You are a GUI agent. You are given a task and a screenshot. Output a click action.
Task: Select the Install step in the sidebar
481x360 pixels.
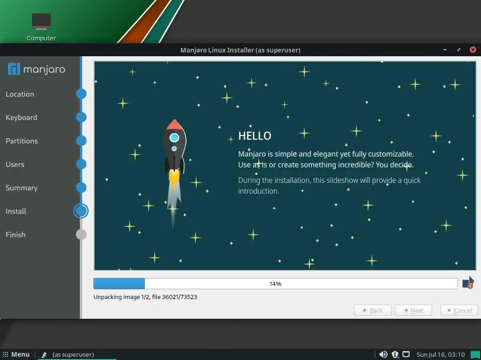point(16,211)
